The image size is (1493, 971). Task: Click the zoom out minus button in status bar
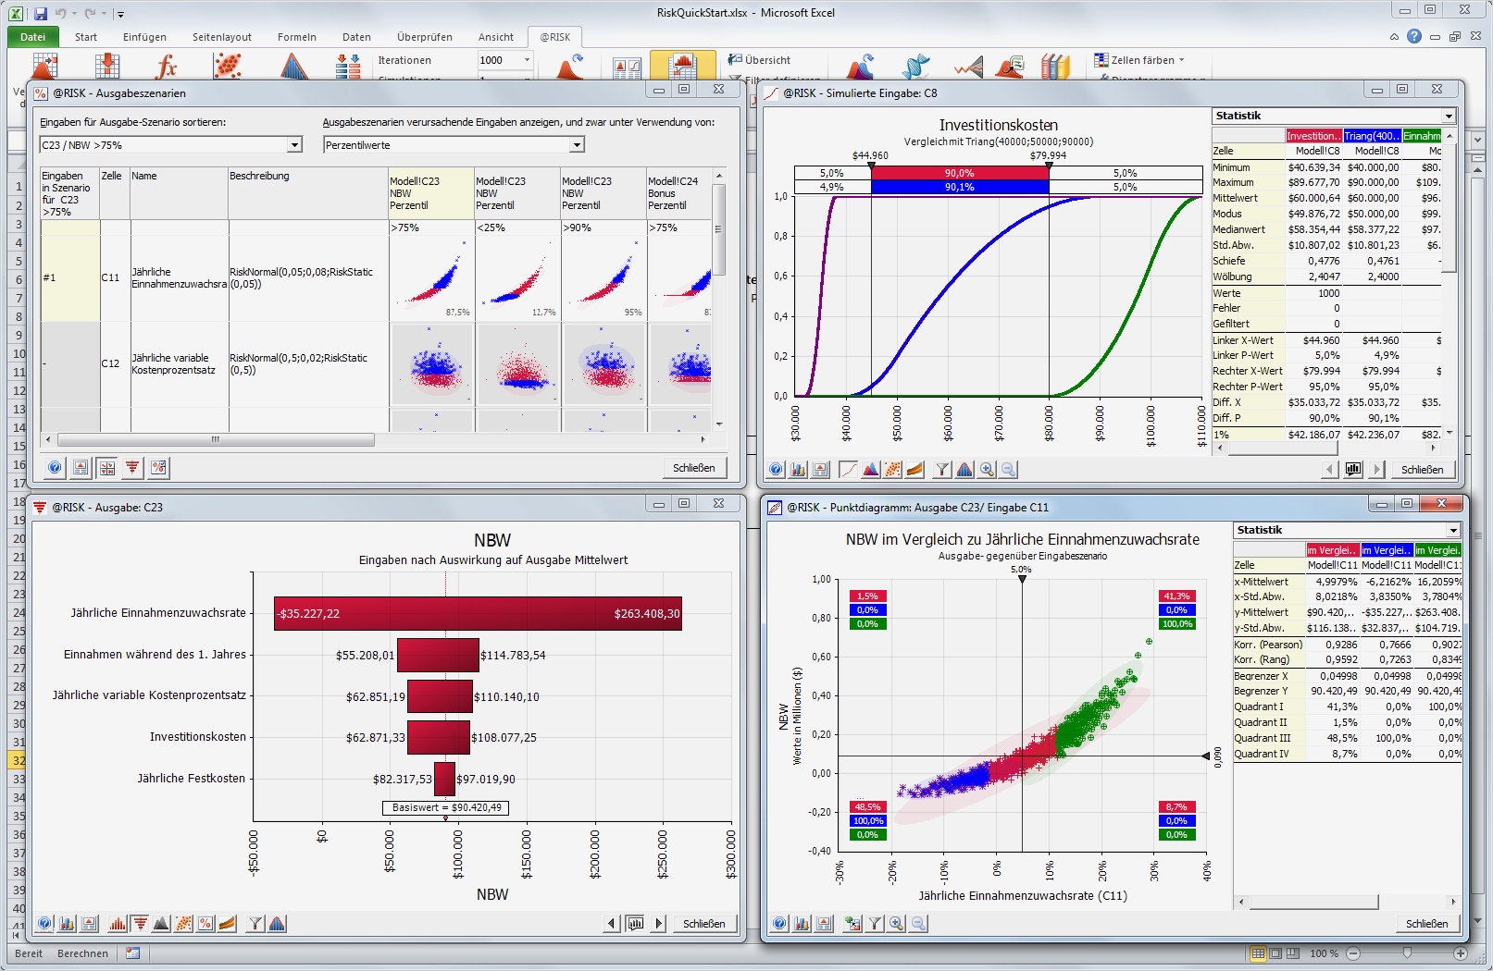click(x=1353, y=953)
